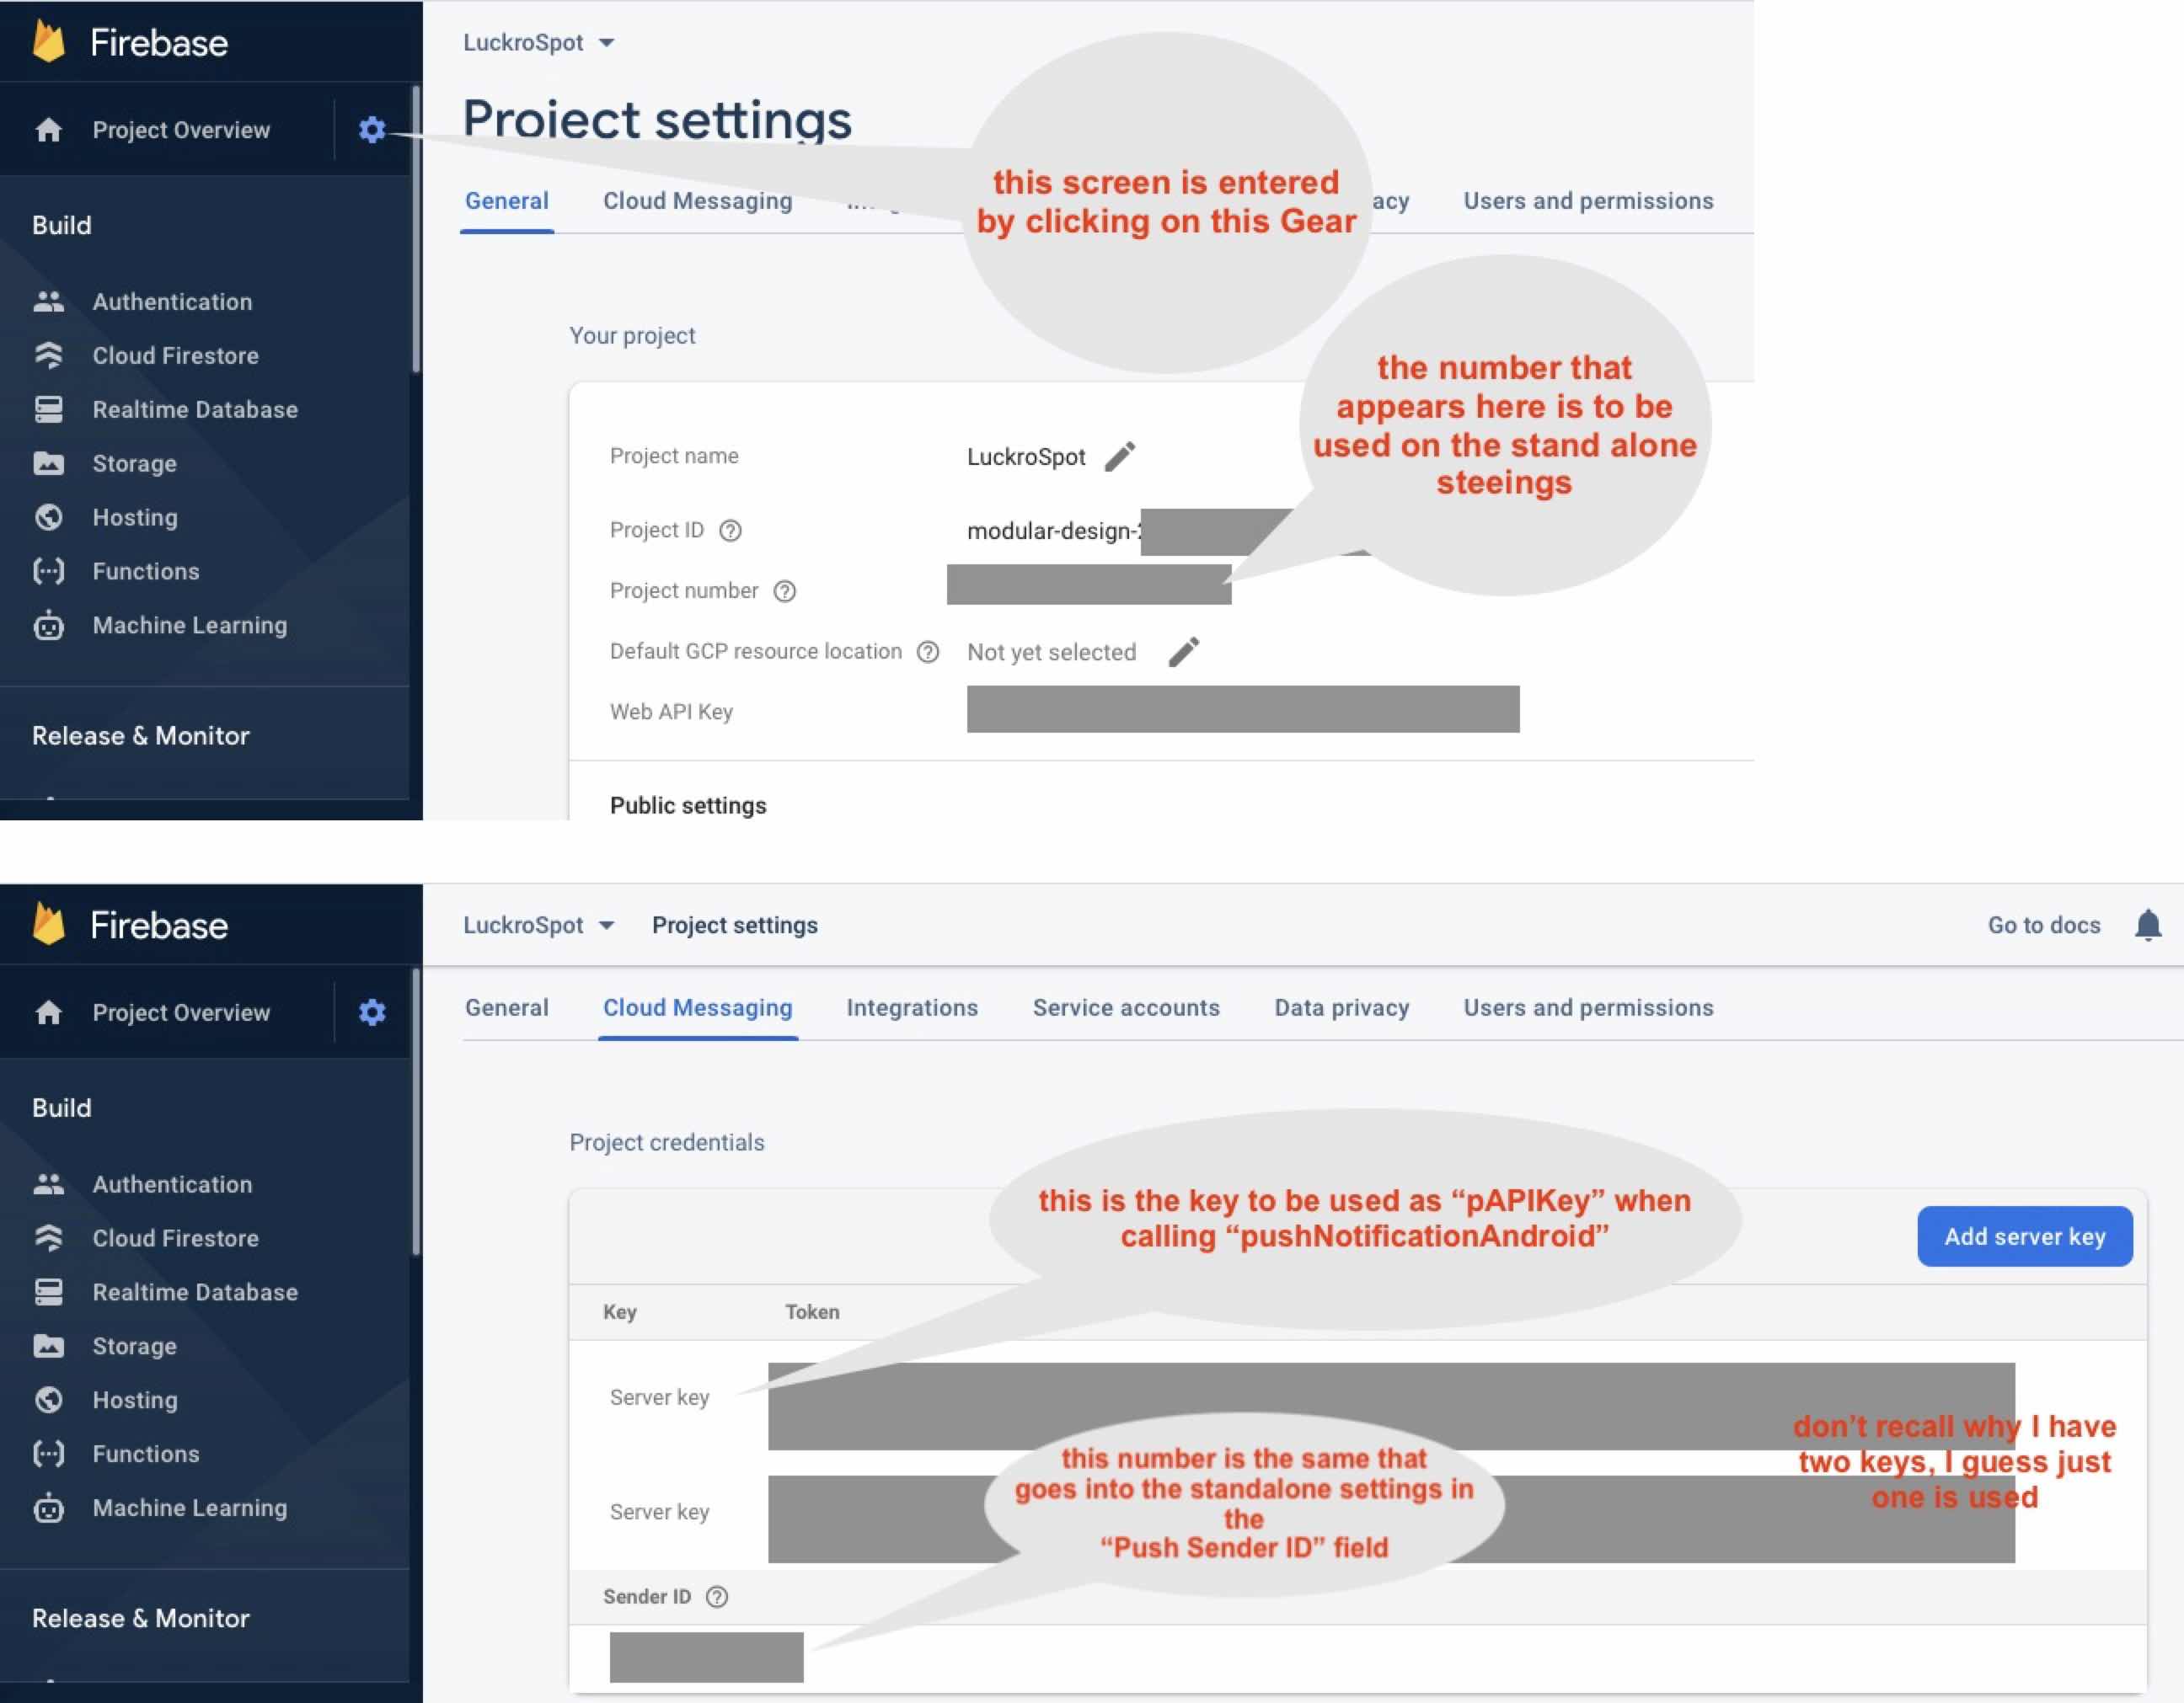Click the Project ID help icon
This screenshot has width=2184, height=1703.
pyautogui.click(x=730, y=531)
